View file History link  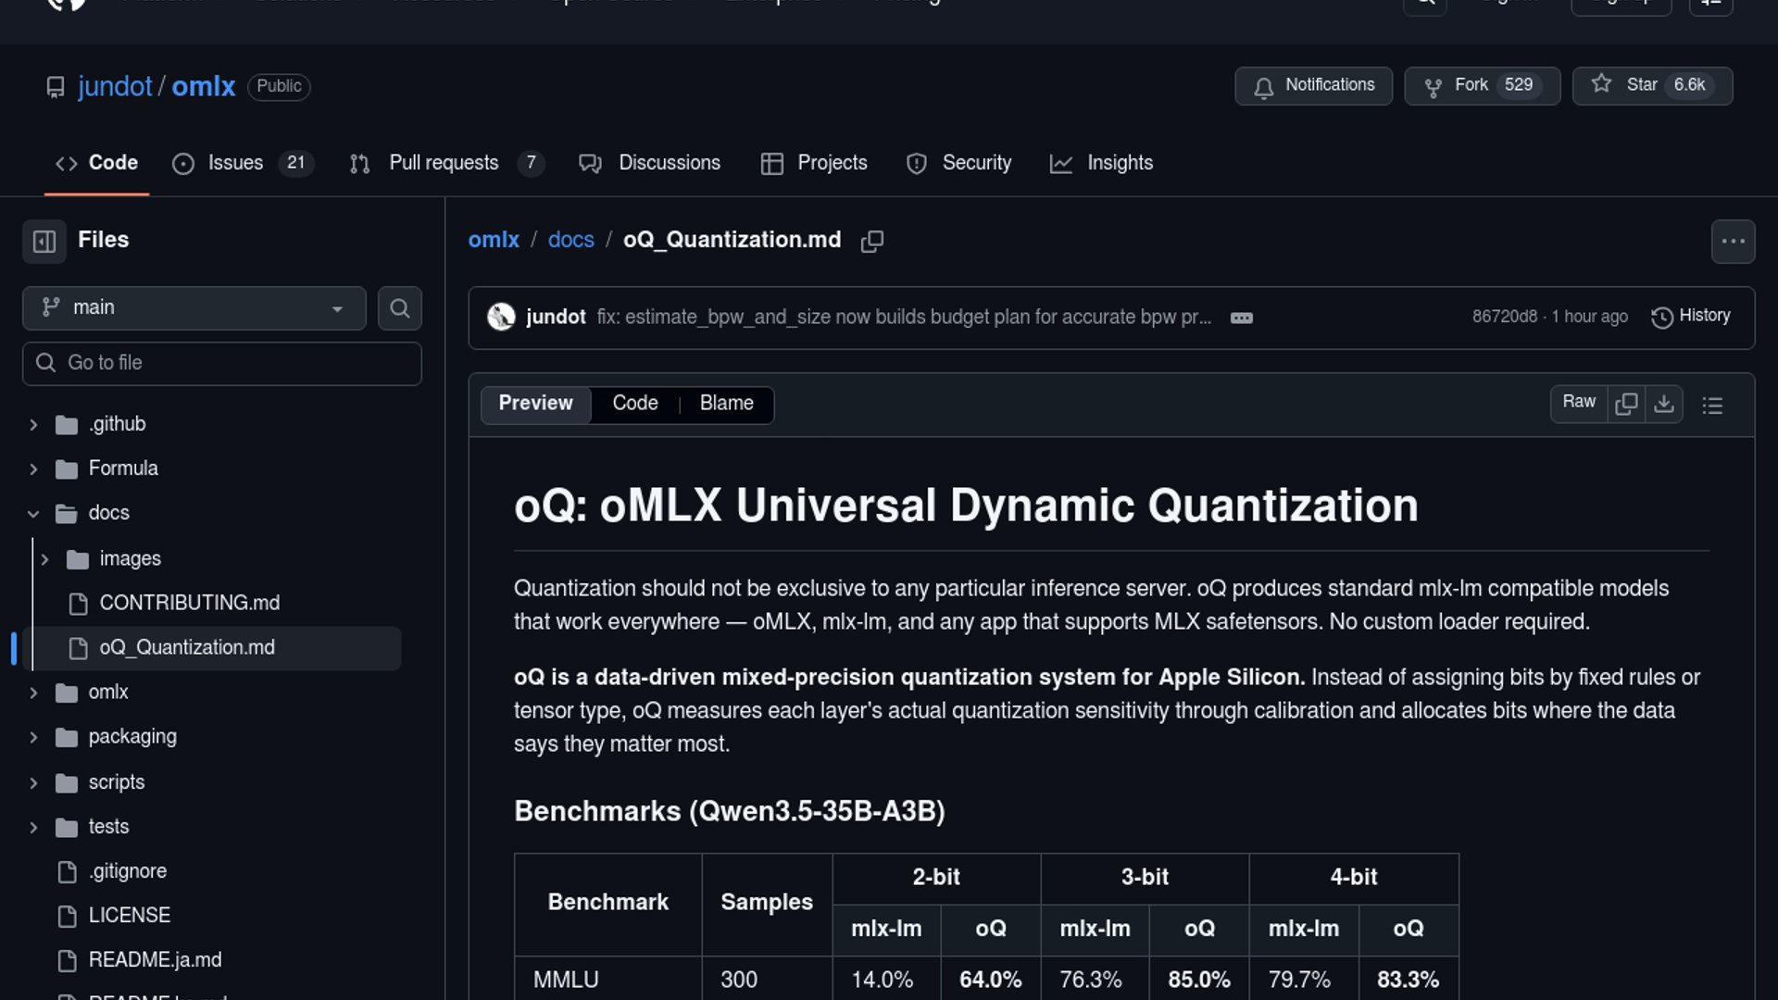[x=1691, y=317]
